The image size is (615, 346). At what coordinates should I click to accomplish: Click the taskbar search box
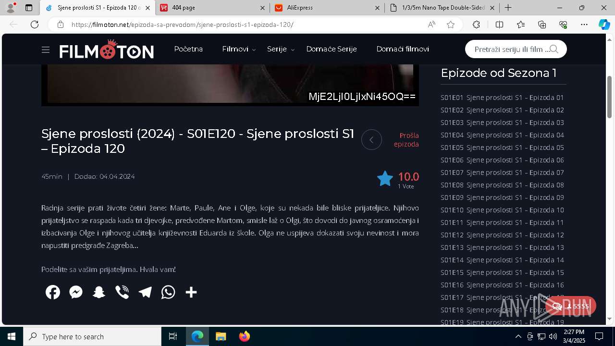92,336
